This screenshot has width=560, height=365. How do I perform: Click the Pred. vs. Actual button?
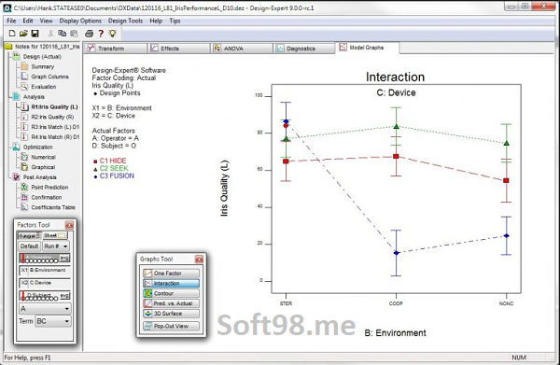point(172,303)
